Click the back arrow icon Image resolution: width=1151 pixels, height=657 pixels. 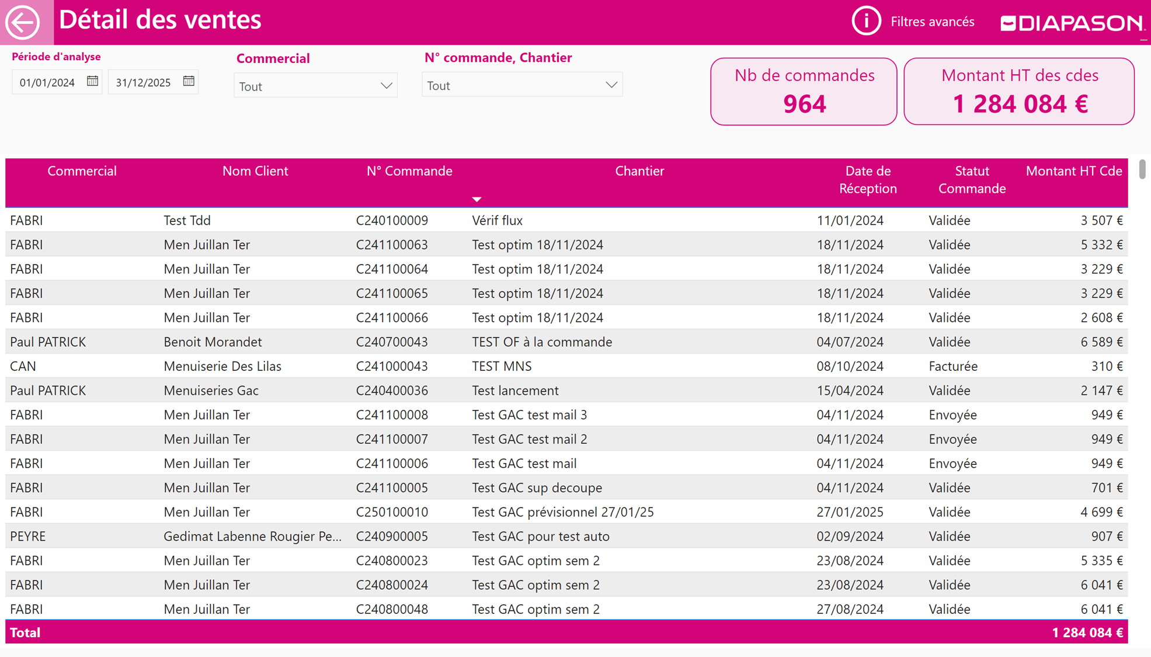coord(23,22)
